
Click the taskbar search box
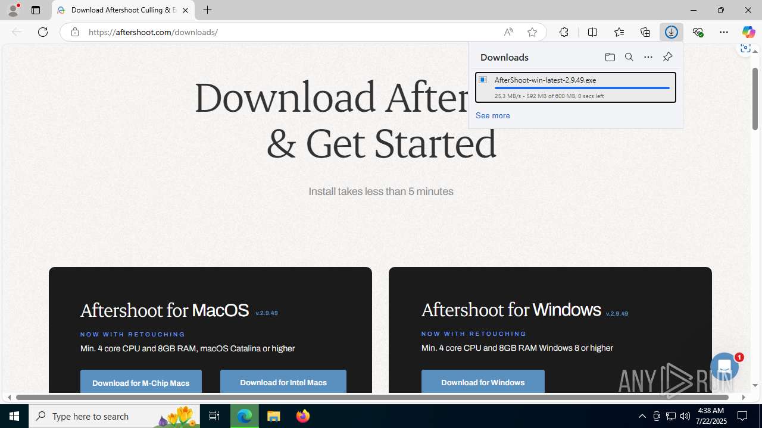coord(114,416)
